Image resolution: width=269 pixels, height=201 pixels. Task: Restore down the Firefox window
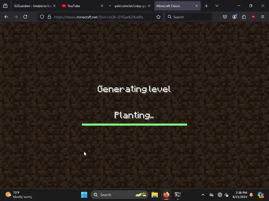(251, 6)
